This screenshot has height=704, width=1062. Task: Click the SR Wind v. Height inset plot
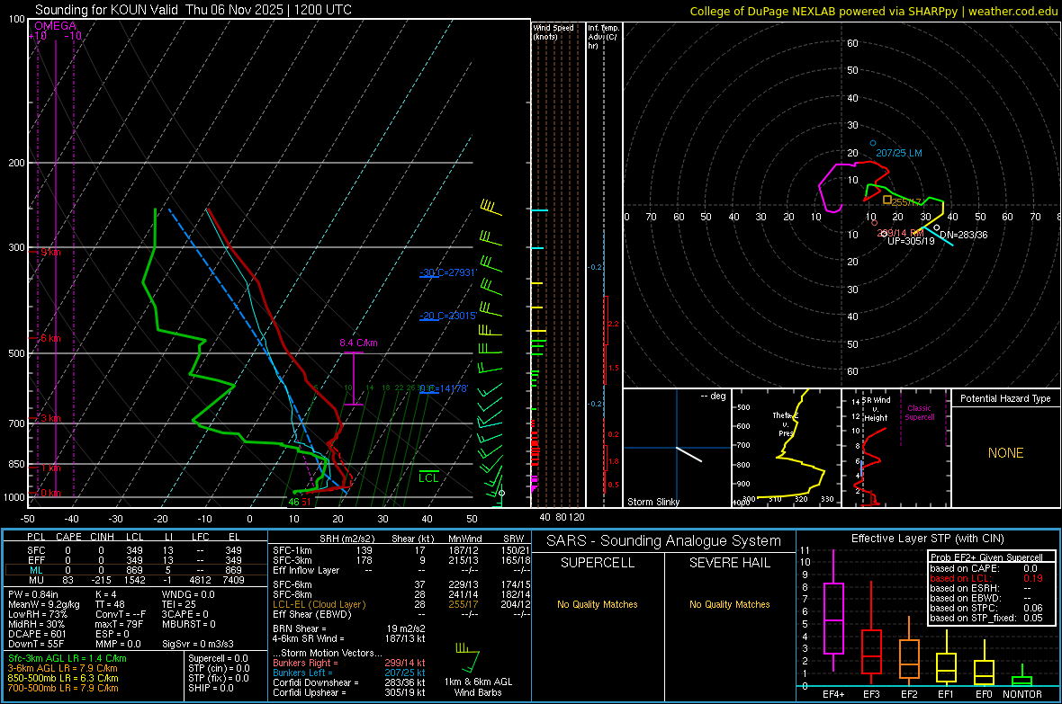point(896,448)
